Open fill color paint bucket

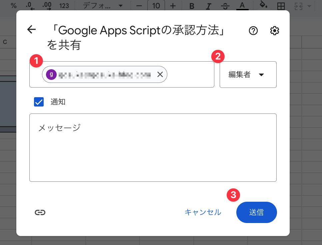263,5
